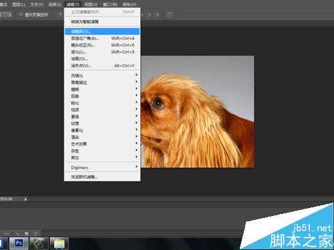Screen dimensions: 334x250
Task: Choose 镜头校正(R)... with Shift+Ctrl+R
Action: [x=102, y=45]
